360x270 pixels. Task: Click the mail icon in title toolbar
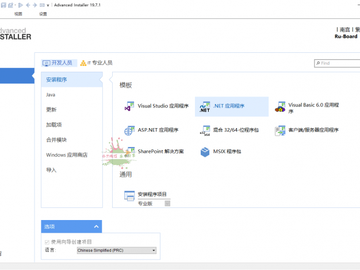(42, 5)
